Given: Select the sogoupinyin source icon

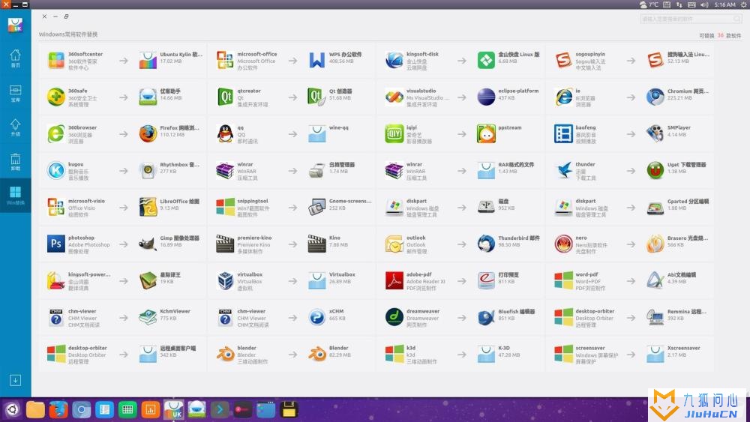Looking at the screenshot, I should (563, 61).
